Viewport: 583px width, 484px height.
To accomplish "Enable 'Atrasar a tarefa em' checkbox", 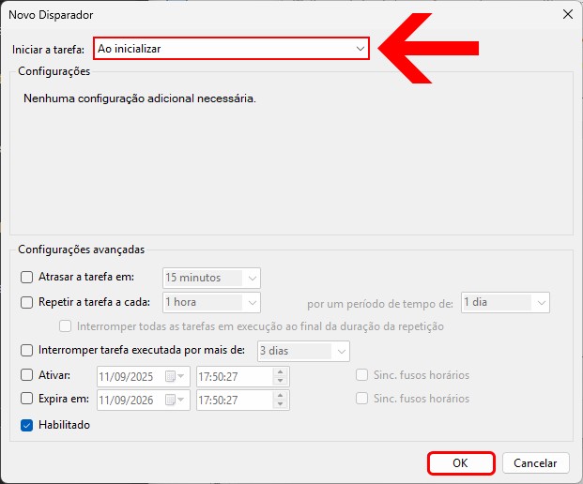I will tap(26, 277).
